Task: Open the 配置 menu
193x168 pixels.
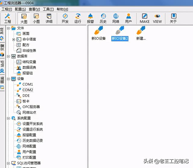Action: click(x=20, y=9)
